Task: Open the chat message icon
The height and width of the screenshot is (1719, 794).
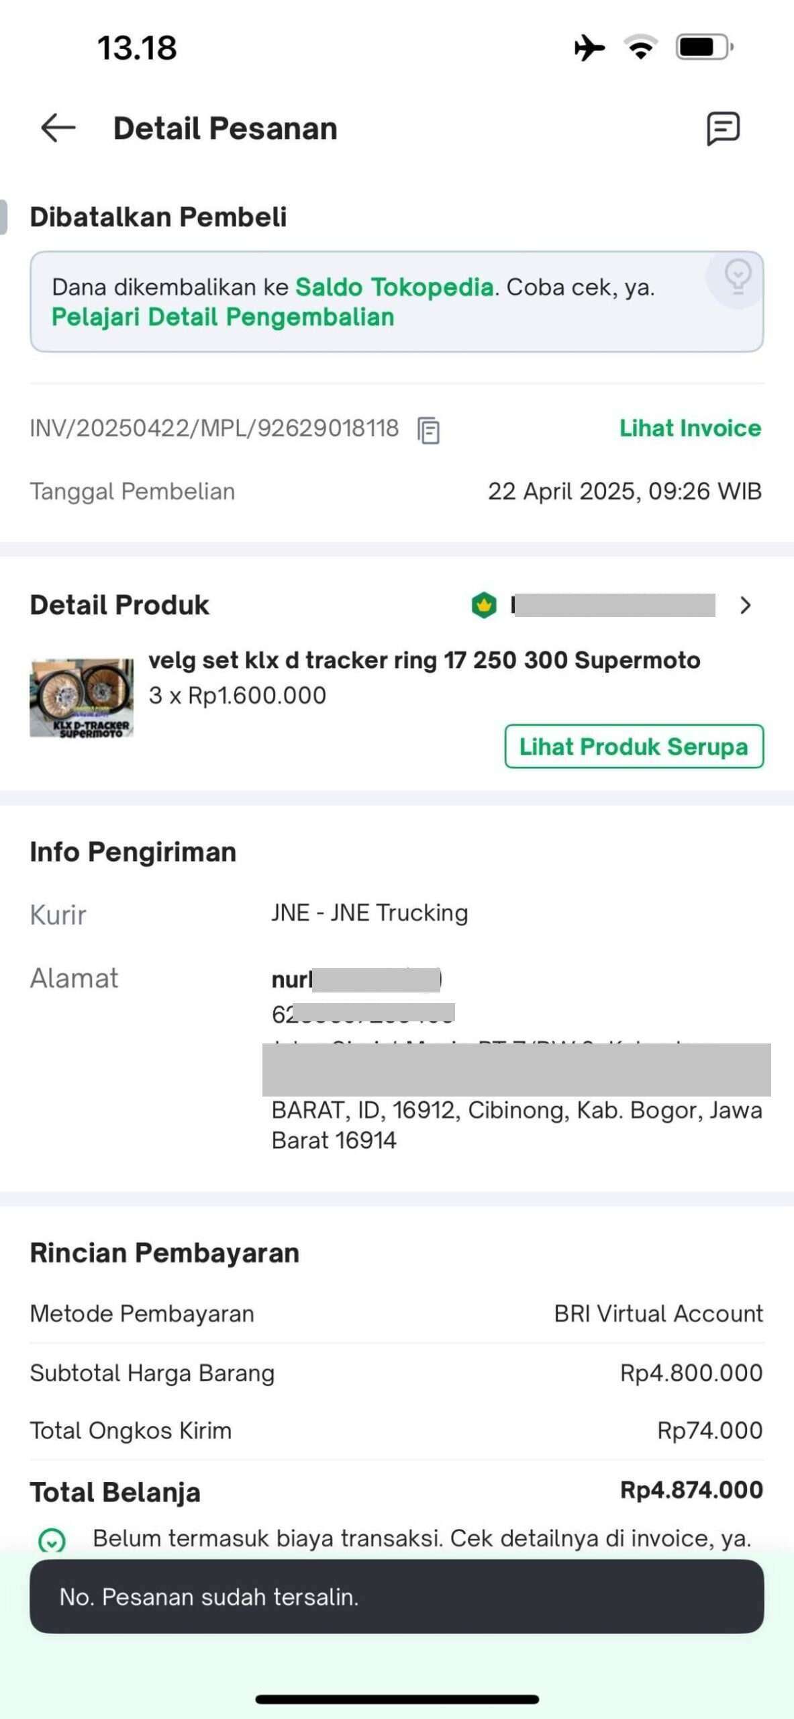Action: pyautogui.click(x=723, y=128)
